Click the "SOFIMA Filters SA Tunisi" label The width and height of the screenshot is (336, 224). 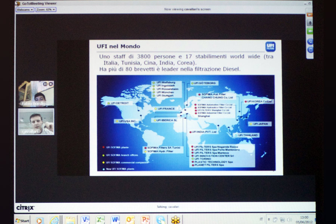(164, 148)
